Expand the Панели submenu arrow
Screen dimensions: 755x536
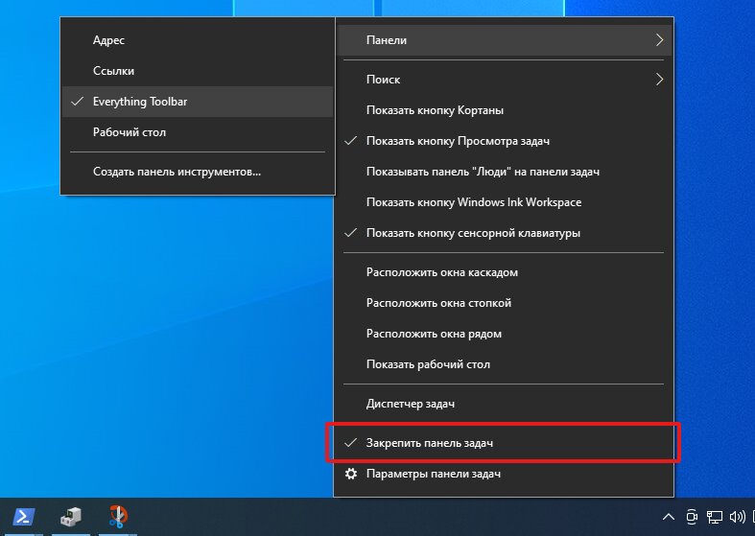pyautogui.click(x=659, y=40)
